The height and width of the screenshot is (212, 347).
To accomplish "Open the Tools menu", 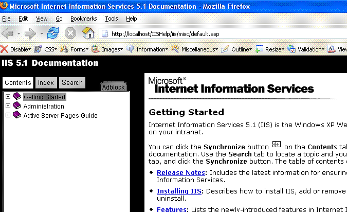I will (112, 19).
